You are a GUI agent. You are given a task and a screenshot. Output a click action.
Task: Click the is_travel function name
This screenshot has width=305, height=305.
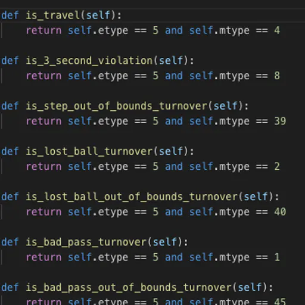click(x=53, y=15)
